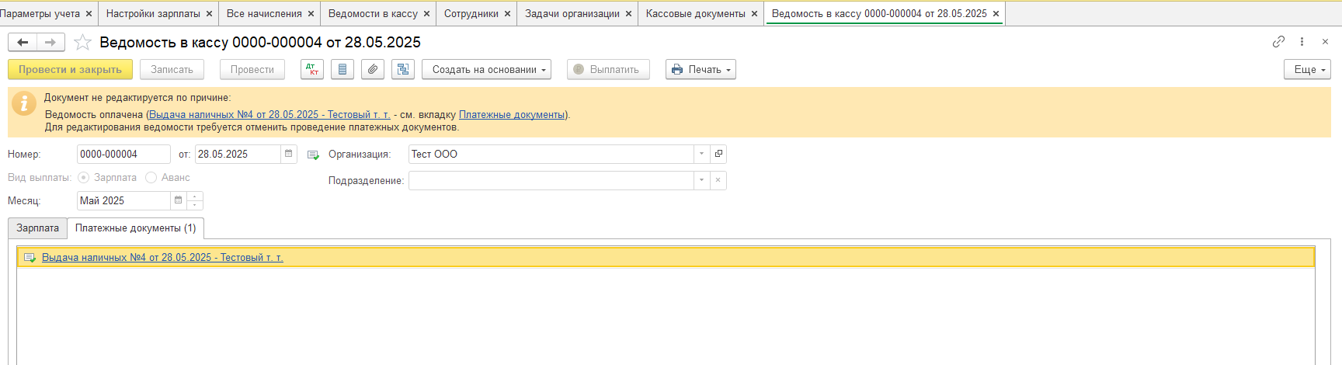Viewport: 1342px width, 365px height.
Task: Open the document structure icon
Action: tap(403, 69)
